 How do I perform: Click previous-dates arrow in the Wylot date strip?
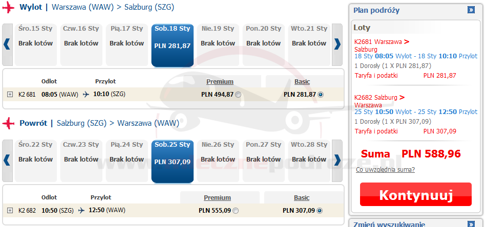(7, 44)
